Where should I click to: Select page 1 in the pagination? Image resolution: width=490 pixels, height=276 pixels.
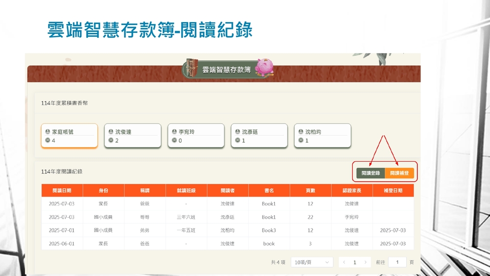tap(355, 262)
